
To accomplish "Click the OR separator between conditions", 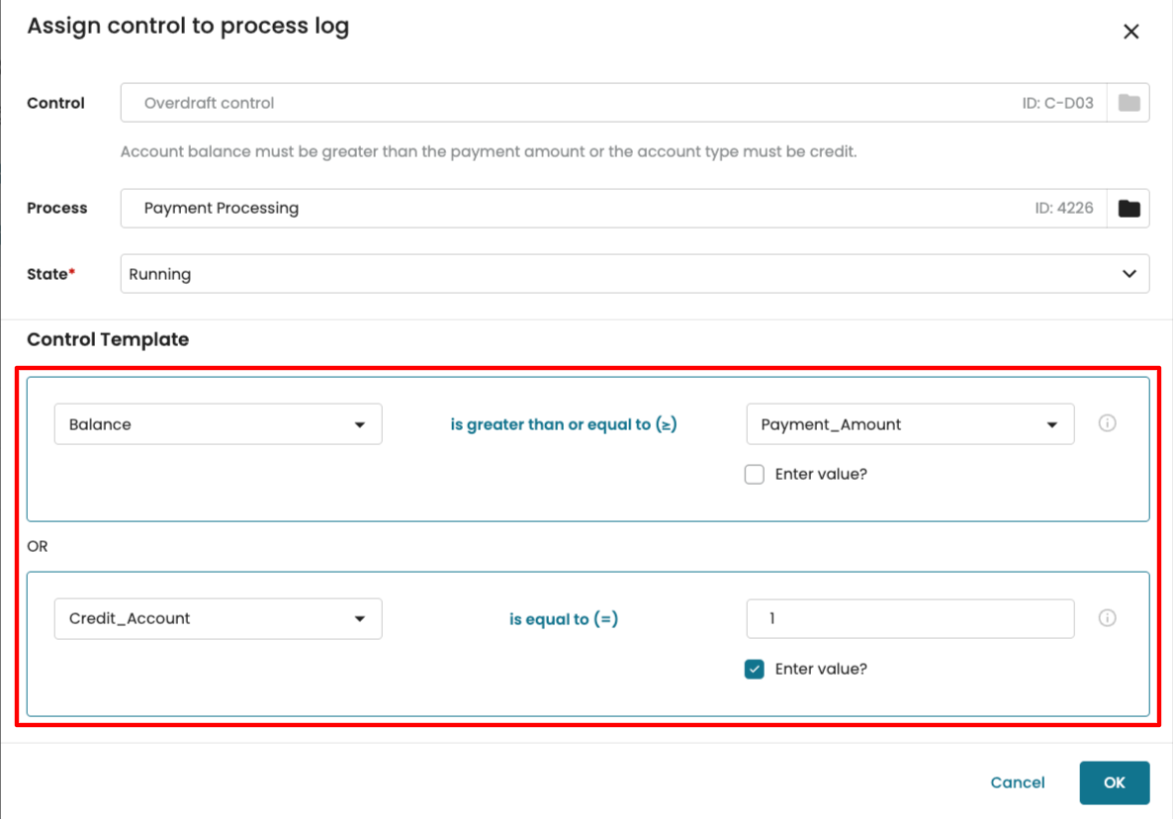I will pos(38,546).
